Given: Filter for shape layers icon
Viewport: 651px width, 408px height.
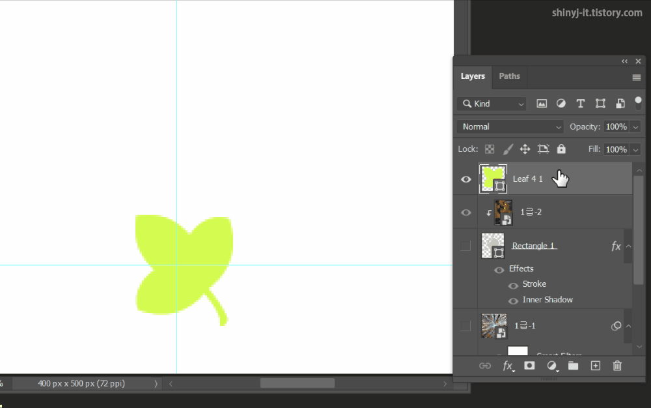Looking at the screenshot, I should pos(600,104).
